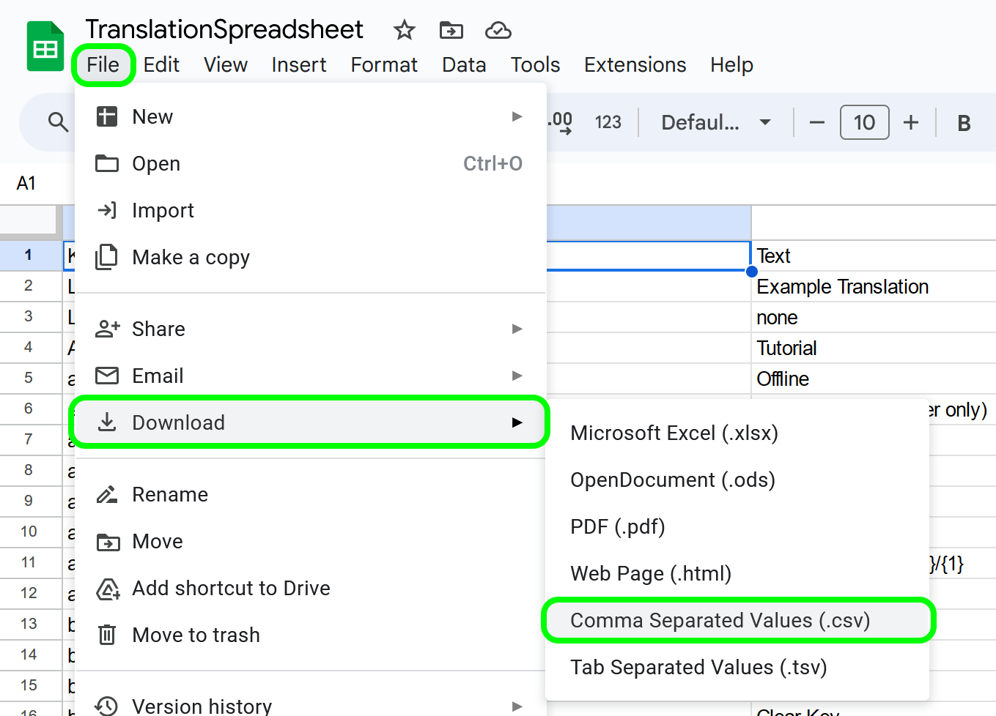Open the Extensions menu

pyautogui.click(x=635, y=65)
